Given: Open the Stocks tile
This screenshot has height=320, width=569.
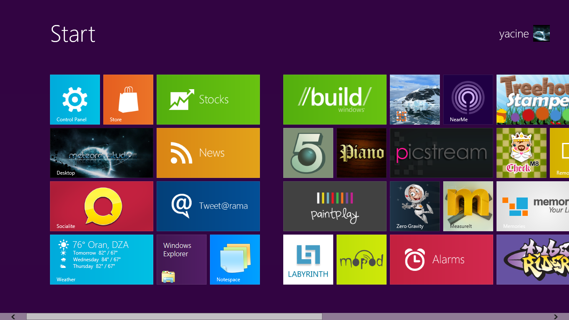Looking at the screenshot, I should point(208,100).
